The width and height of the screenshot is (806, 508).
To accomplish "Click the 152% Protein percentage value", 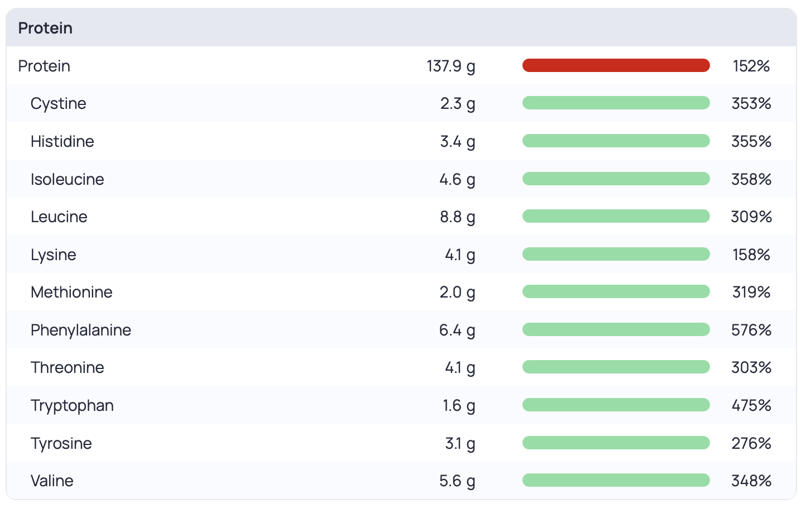I will pyautogui.click(x=751, y=66).
